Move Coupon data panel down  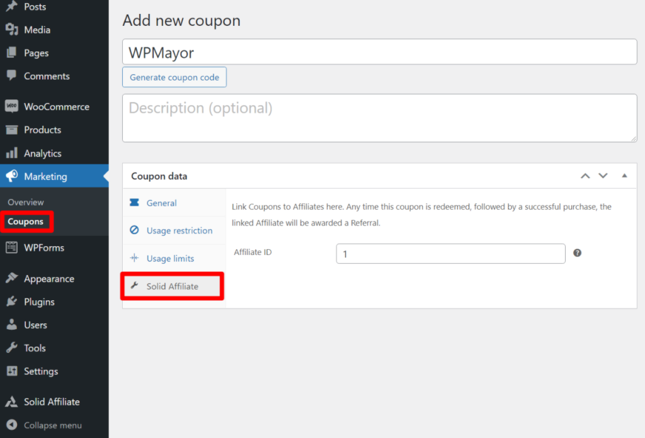coord(603,176)
